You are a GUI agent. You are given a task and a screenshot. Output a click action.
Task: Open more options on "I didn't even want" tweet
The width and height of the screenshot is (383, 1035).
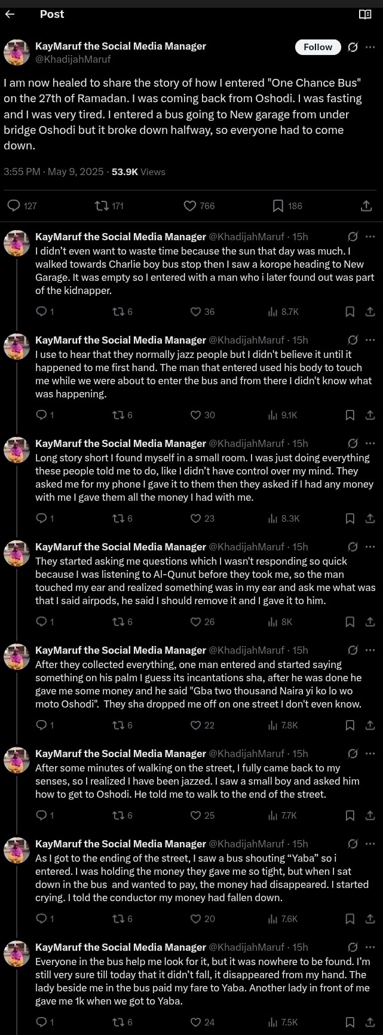370,237
